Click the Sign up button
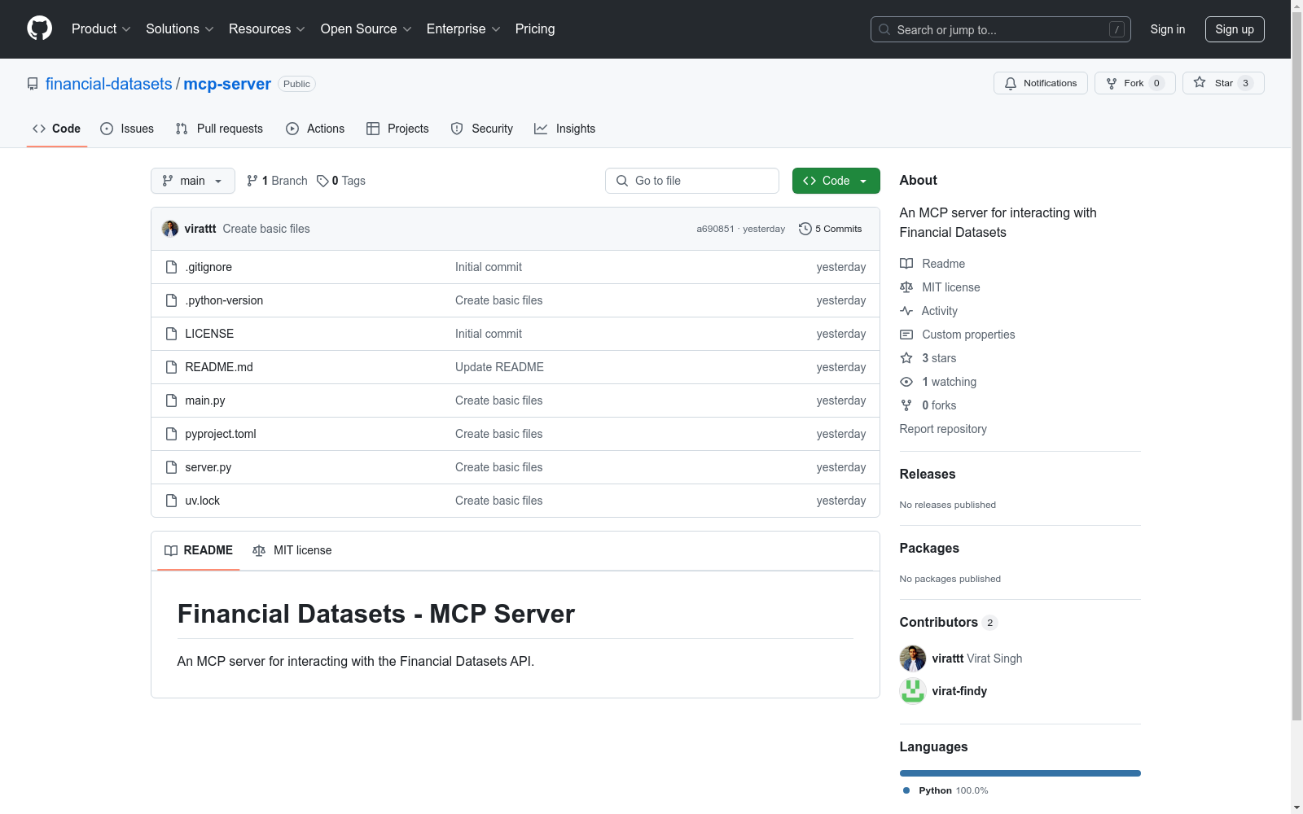The image size is (1303, 814). tap(1235, 29)
